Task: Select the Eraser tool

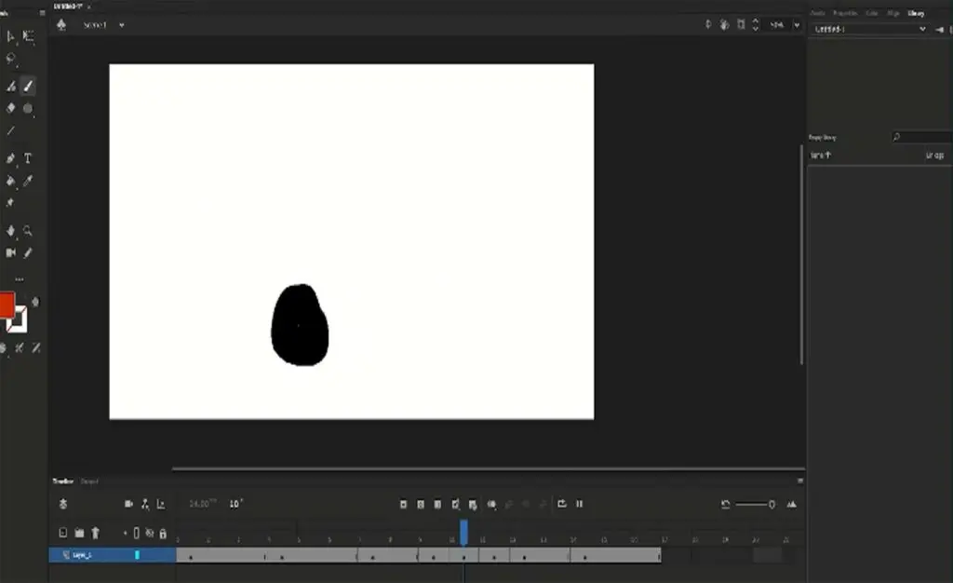Action: [x=10, y=108]
